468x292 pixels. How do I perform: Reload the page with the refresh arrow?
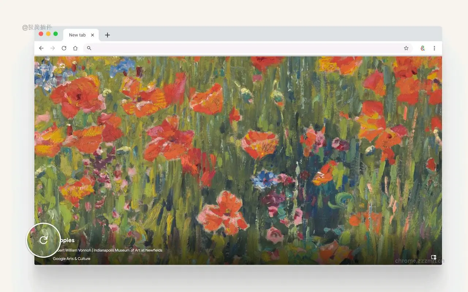click(x=64, y=48)
